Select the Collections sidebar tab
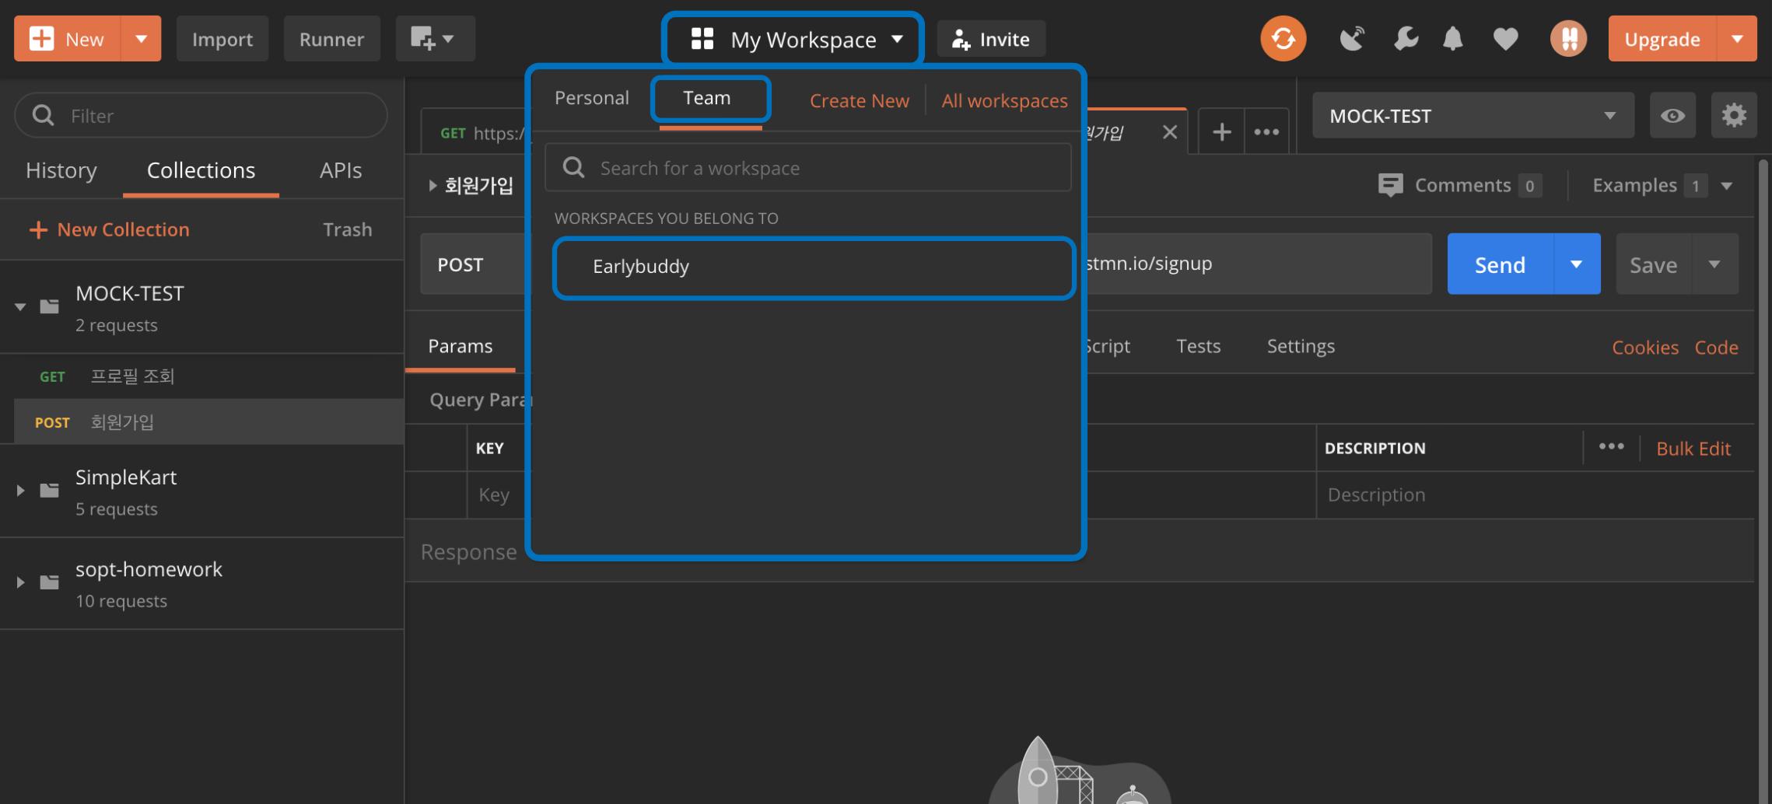The height and width of the screenshot is (804, 1772). pyautogui.click(x=201, y=170)
